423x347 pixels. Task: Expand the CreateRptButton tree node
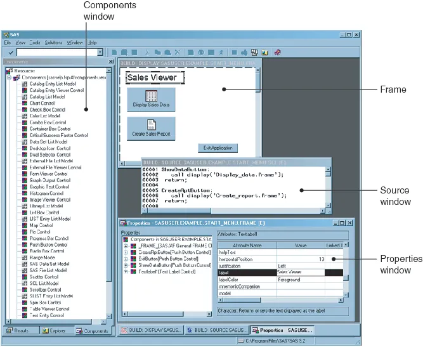coord(126,252)
